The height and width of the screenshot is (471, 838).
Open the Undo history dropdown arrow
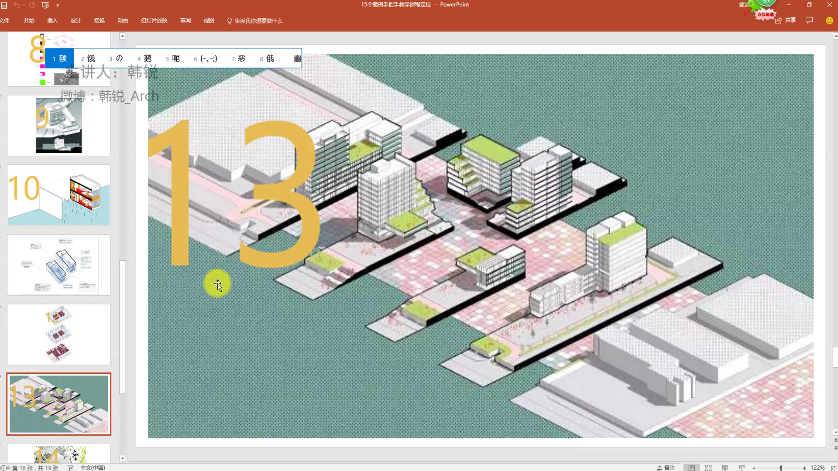point(23,6)
